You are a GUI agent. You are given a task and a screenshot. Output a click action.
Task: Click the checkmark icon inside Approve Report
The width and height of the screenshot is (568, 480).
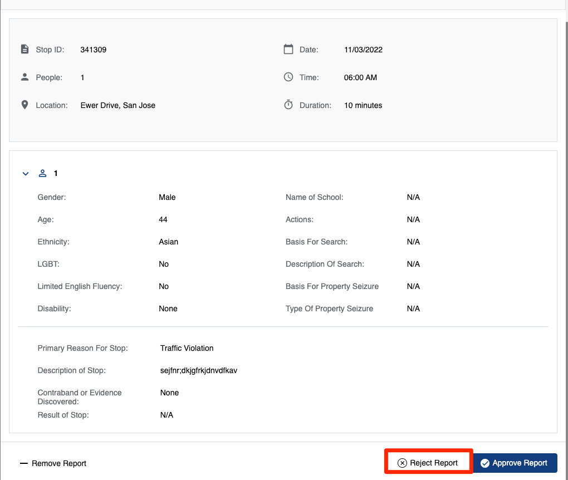[485, 463]
